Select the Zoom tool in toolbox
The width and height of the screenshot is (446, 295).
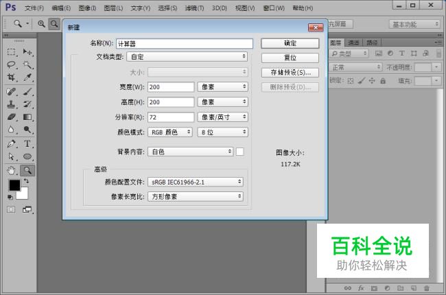point(27,170)
